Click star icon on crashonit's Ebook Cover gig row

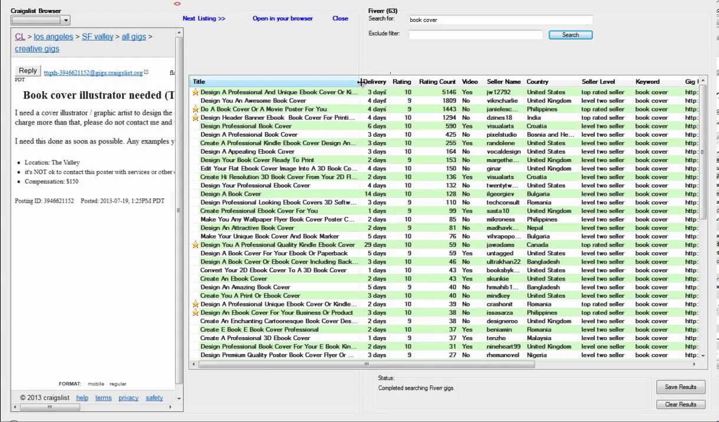[x=196, y=304]
